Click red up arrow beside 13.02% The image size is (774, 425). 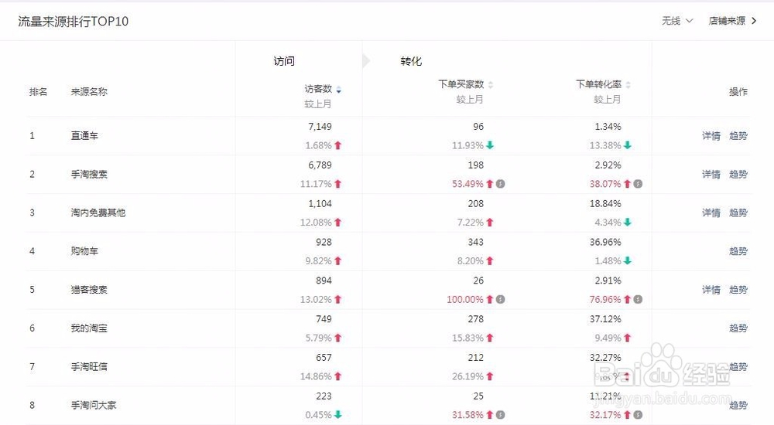(x=338, y=299)
